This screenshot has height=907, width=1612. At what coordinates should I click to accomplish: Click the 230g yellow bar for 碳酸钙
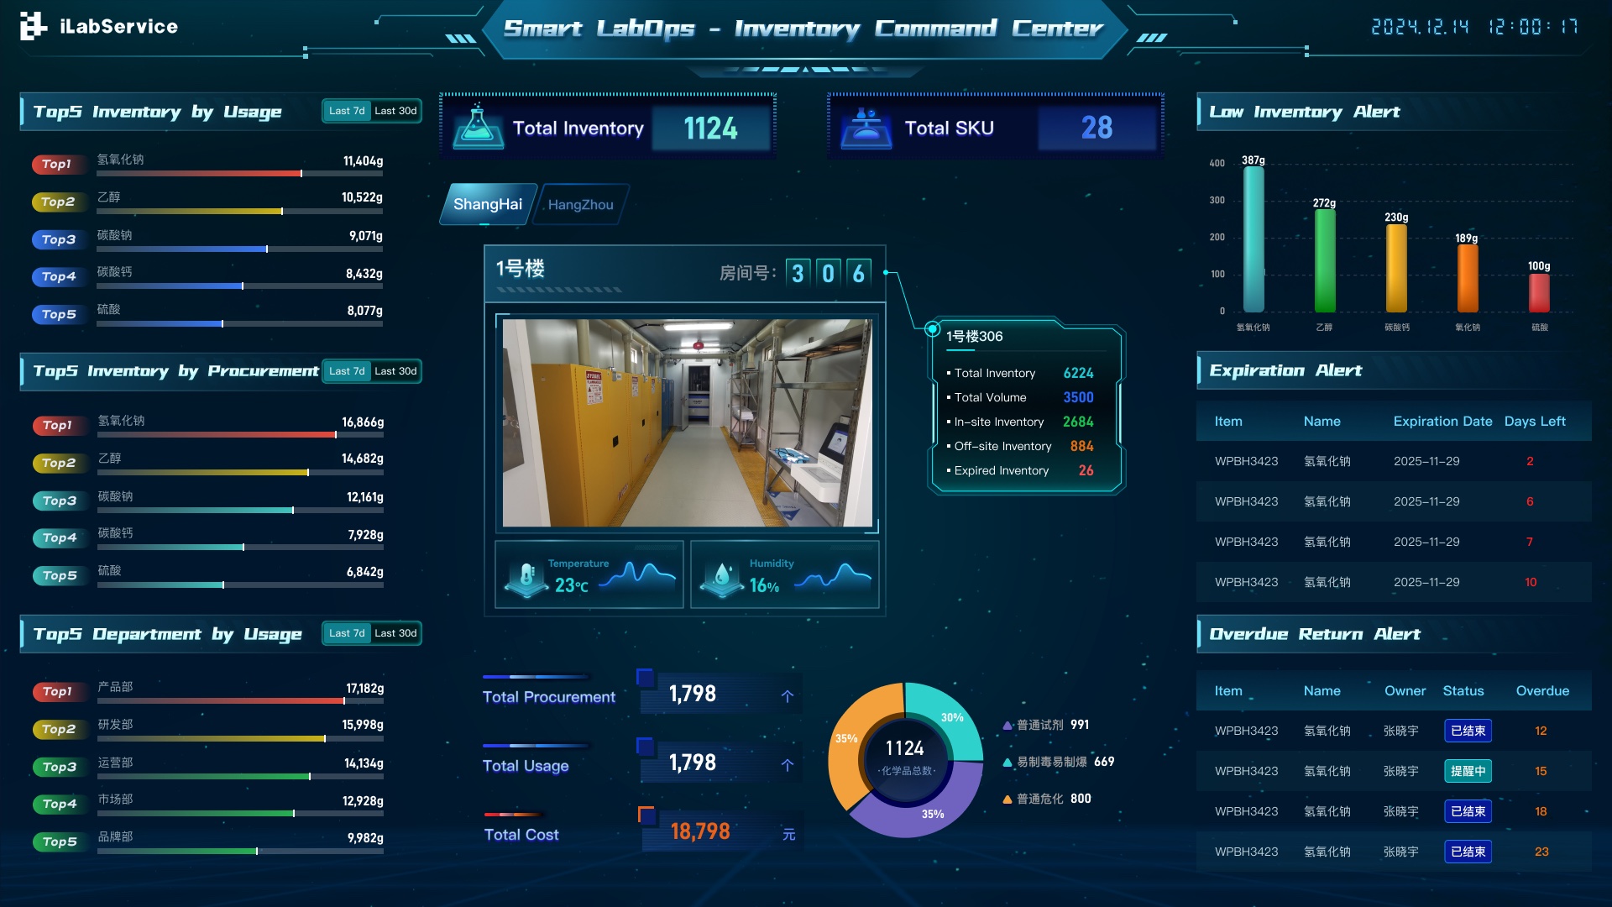click(1396, 268)
